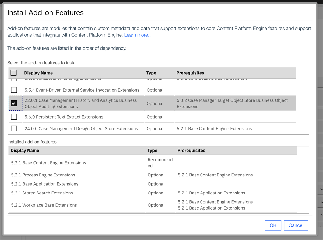The height and width of the screenshot is (240, 323).
Task: Select 5.5.4 Event-Driven External Service Invocation row text
Action: click(x=82, y=90)
